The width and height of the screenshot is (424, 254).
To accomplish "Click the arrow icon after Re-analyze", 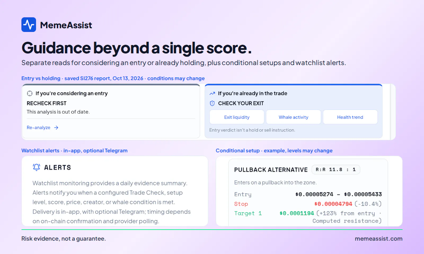I will tap(56, 128).
